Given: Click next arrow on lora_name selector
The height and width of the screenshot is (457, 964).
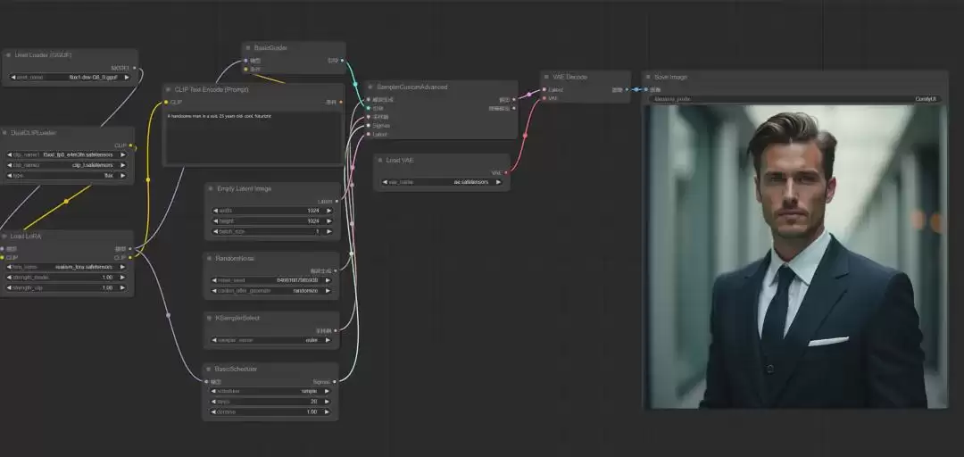Looking at the screenshot, I should (121, 267).
